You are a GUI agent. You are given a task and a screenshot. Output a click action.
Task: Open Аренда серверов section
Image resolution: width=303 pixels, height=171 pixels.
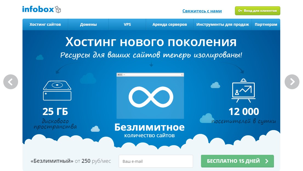tap(169, 24)
